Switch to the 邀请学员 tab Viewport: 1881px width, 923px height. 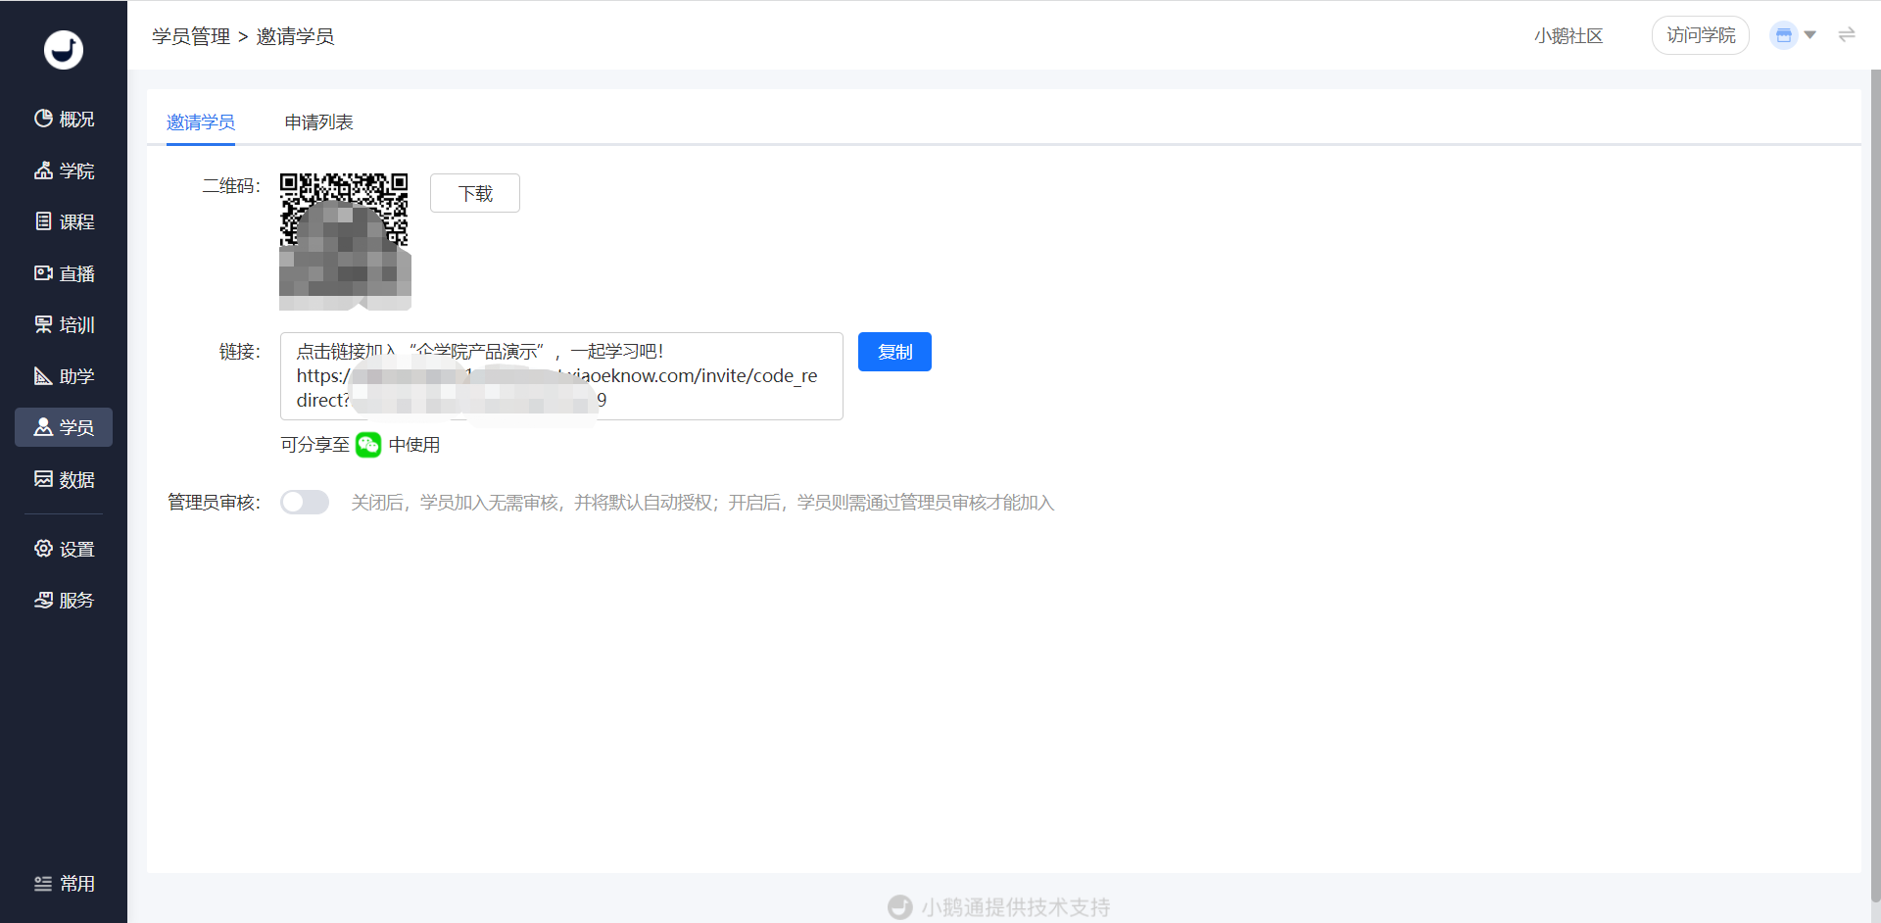tap(201, 122)
